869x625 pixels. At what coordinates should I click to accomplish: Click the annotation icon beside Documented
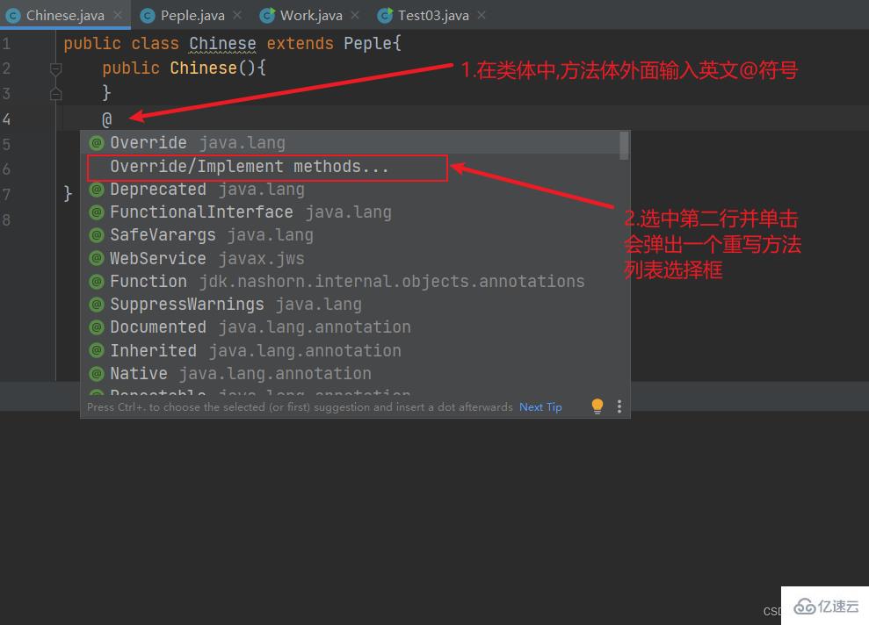[x=97, y=327]
